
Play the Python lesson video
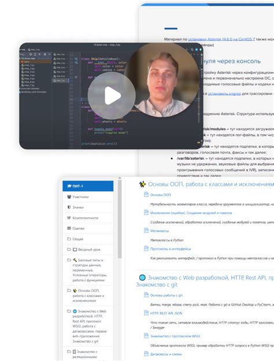click(x=112, y=96)
